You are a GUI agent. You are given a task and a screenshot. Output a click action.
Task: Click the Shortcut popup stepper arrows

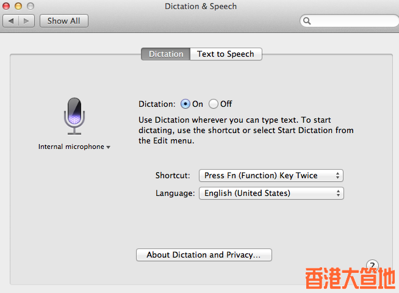coord(337,175)
